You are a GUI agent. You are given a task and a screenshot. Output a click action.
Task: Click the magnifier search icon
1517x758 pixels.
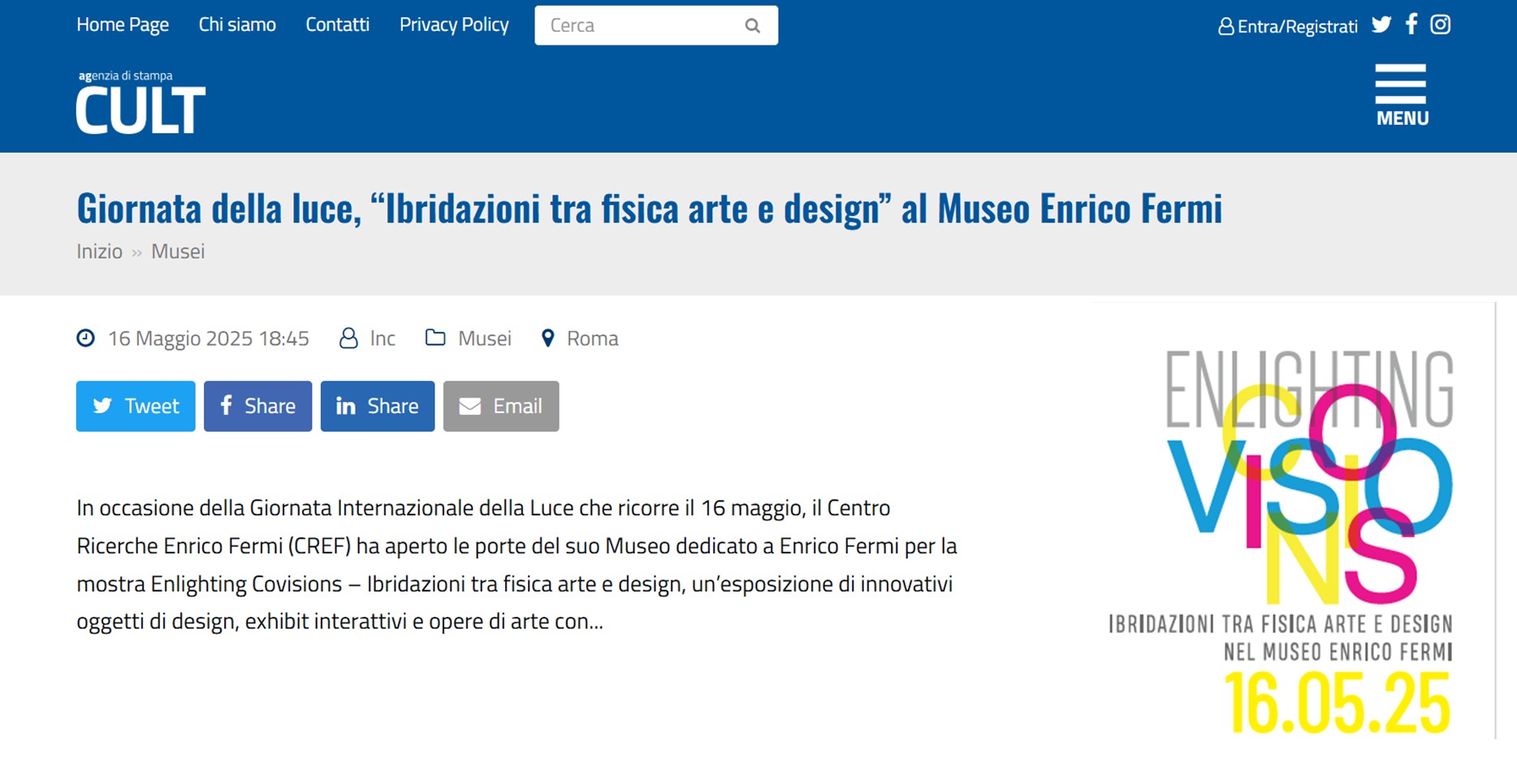pyautogui.click(x=753, y=26)
